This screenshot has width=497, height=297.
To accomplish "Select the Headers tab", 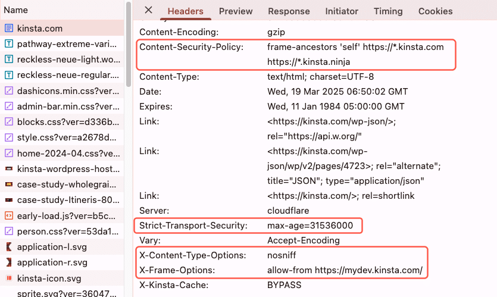I will point(186,11).
